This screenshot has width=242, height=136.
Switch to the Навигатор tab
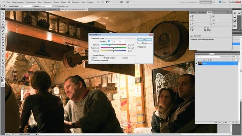[x=193, y=12]
